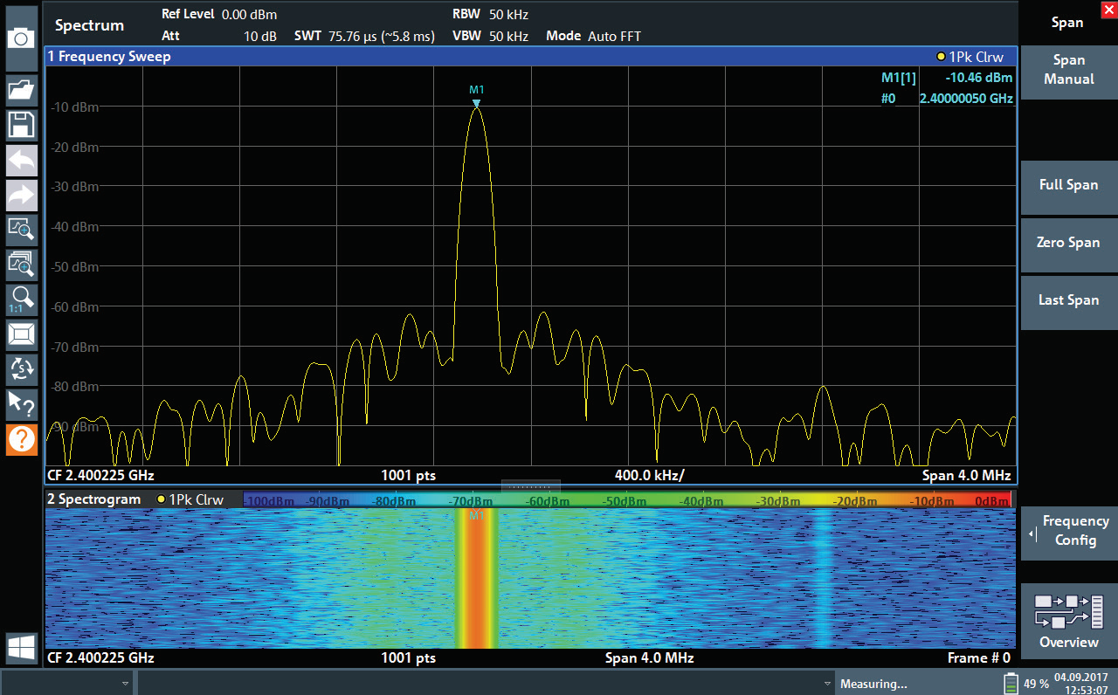Screen dimensions: 1118x695
Task: Activate the multiple zoom tool icon
Action: 21,263
